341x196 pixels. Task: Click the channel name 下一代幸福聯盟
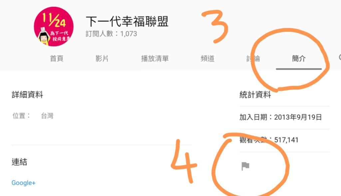click(127, 21)
